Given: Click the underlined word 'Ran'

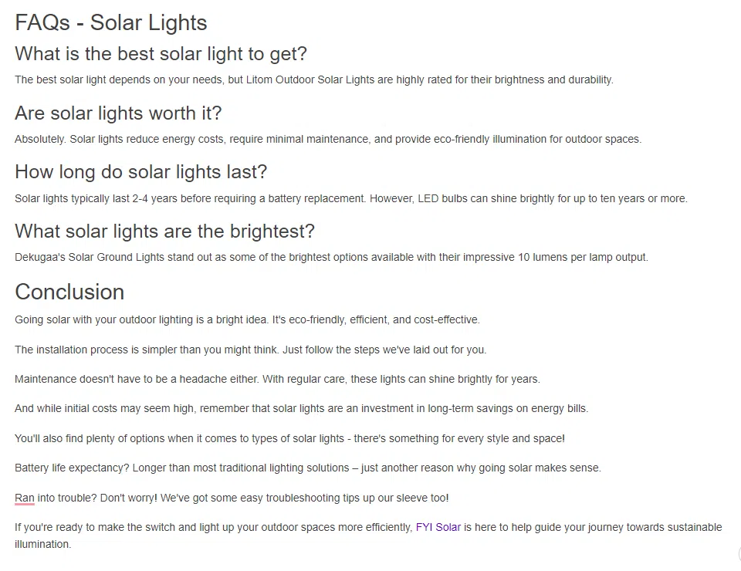Looking at the screenshot, I should (25, 498).
